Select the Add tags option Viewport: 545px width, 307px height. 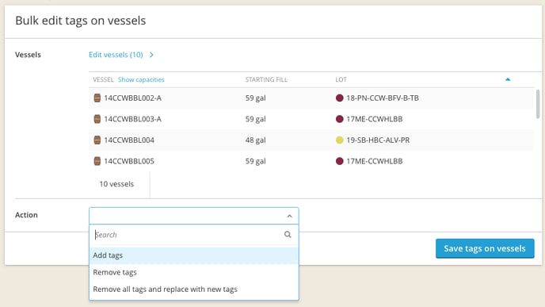click(x=194, y=255)
